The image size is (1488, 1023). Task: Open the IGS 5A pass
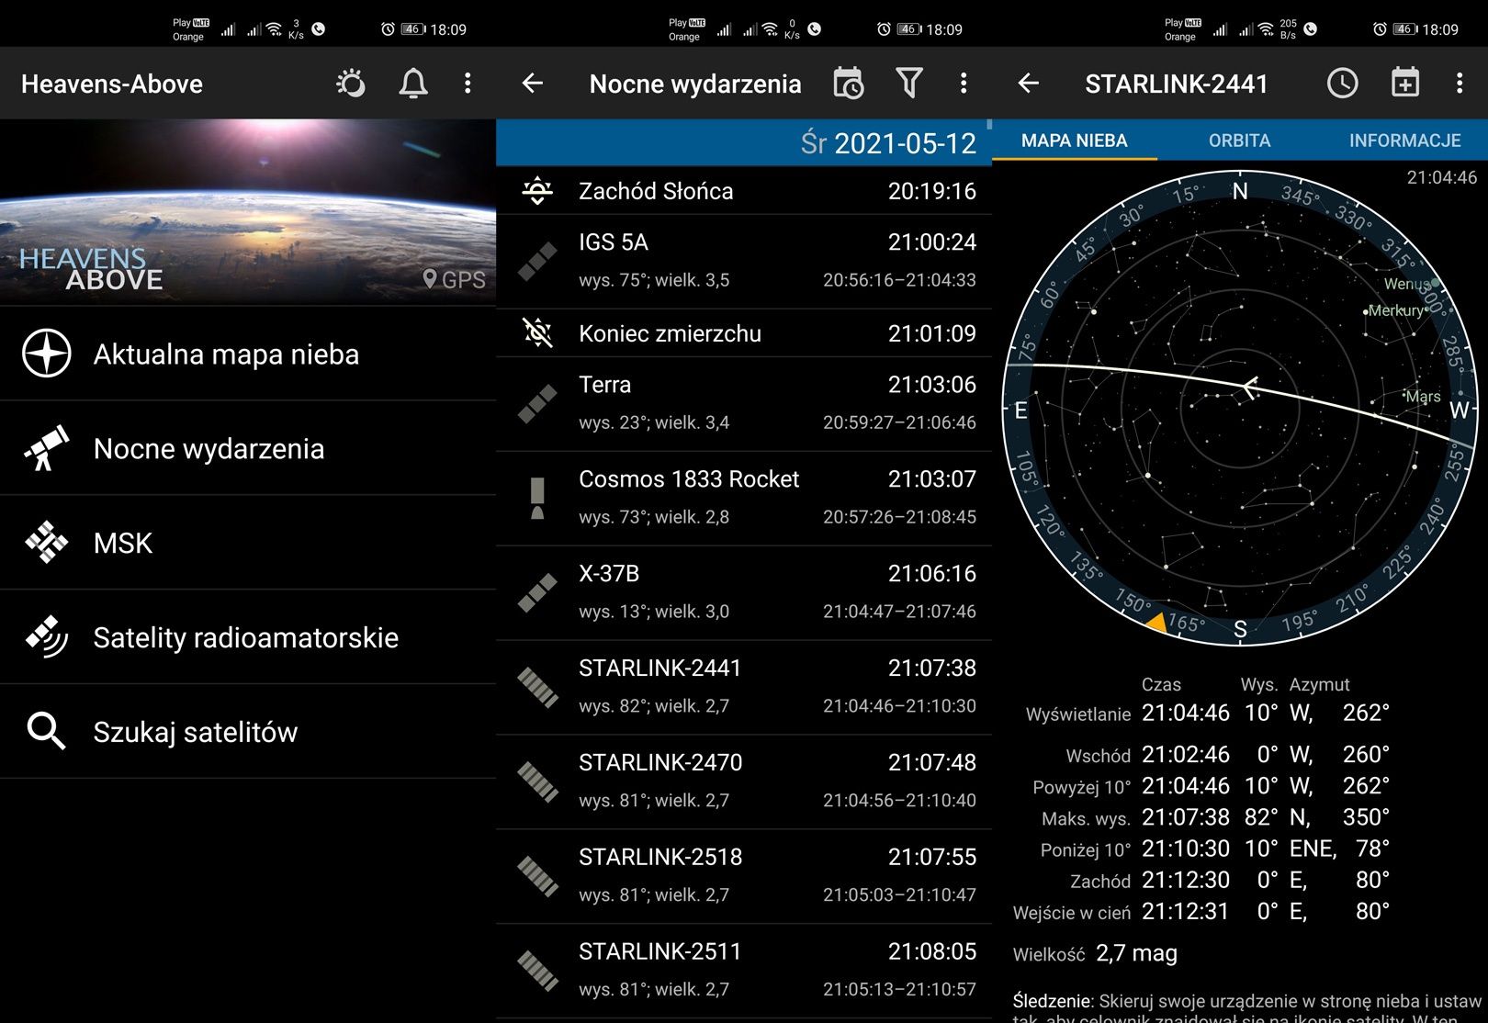(744, 261)
